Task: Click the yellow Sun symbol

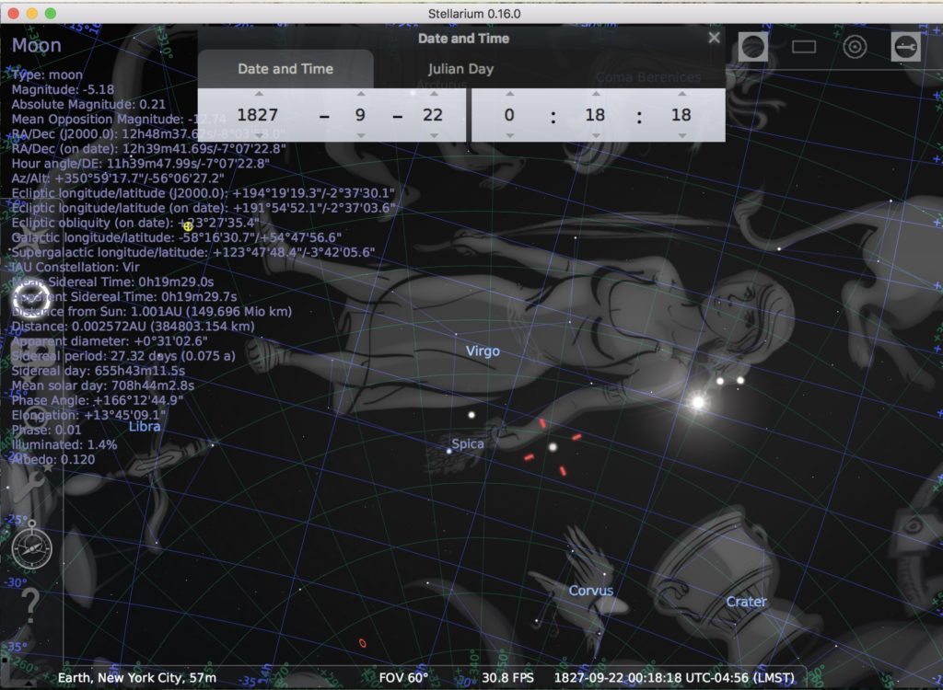Action: (188, 226)
